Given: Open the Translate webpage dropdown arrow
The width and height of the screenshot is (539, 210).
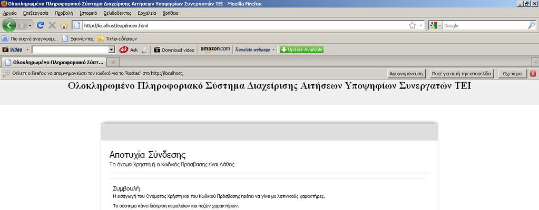Looking at the screenshot, I should pos(273,50).
